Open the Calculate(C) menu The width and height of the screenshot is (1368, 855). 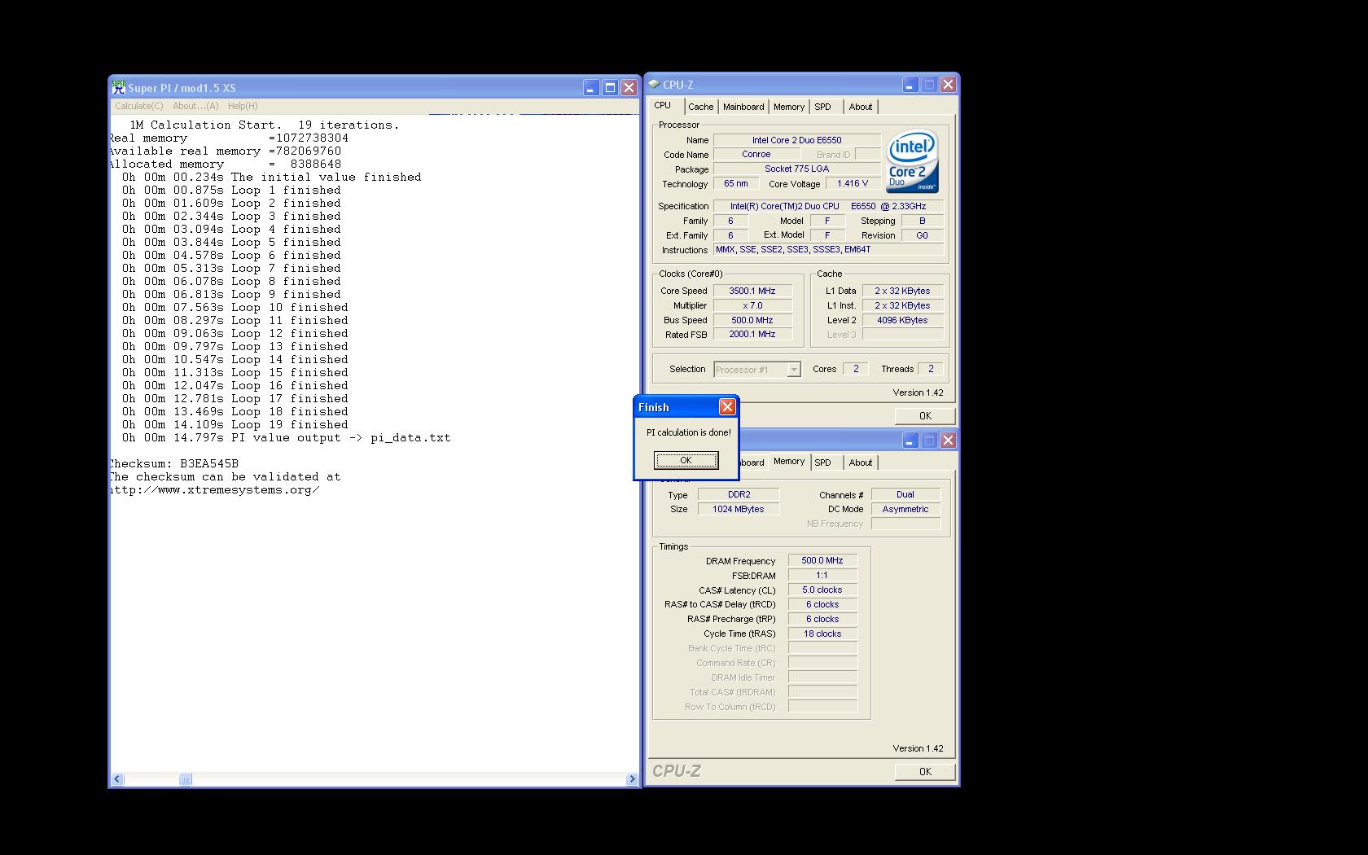click(x=138, y=106)
